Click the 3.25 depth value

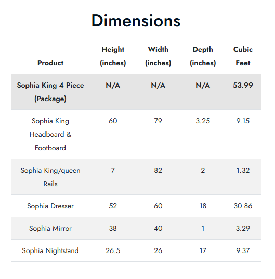[x=203, y=121]
